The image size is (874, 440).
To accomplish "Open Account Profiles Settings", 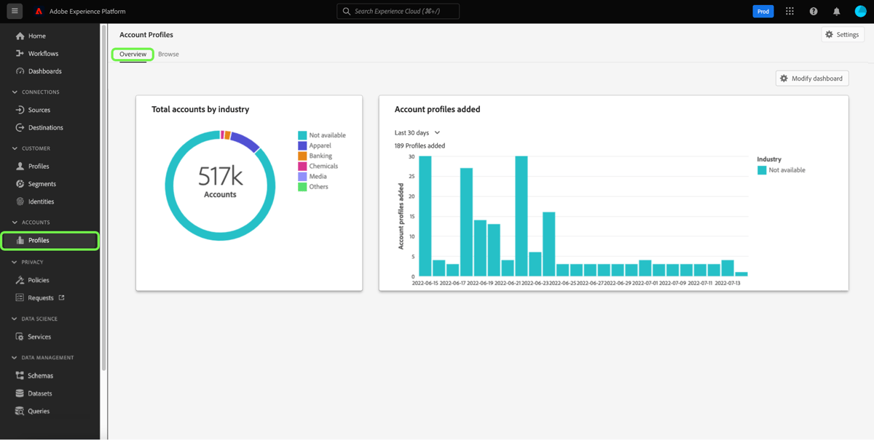I will [x=842, y=34].
